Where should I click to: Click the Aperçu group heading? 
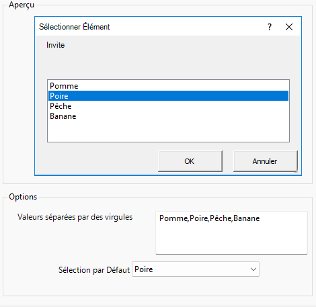(x=22, y=5)
